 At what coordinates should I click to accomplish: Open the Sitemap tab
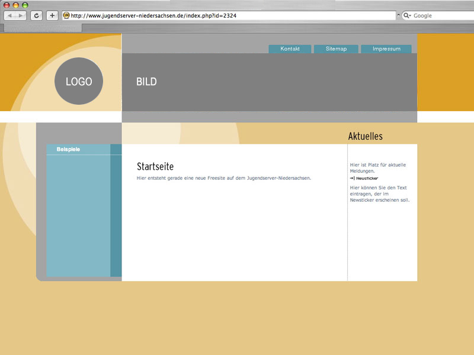[x=336, y=49]
